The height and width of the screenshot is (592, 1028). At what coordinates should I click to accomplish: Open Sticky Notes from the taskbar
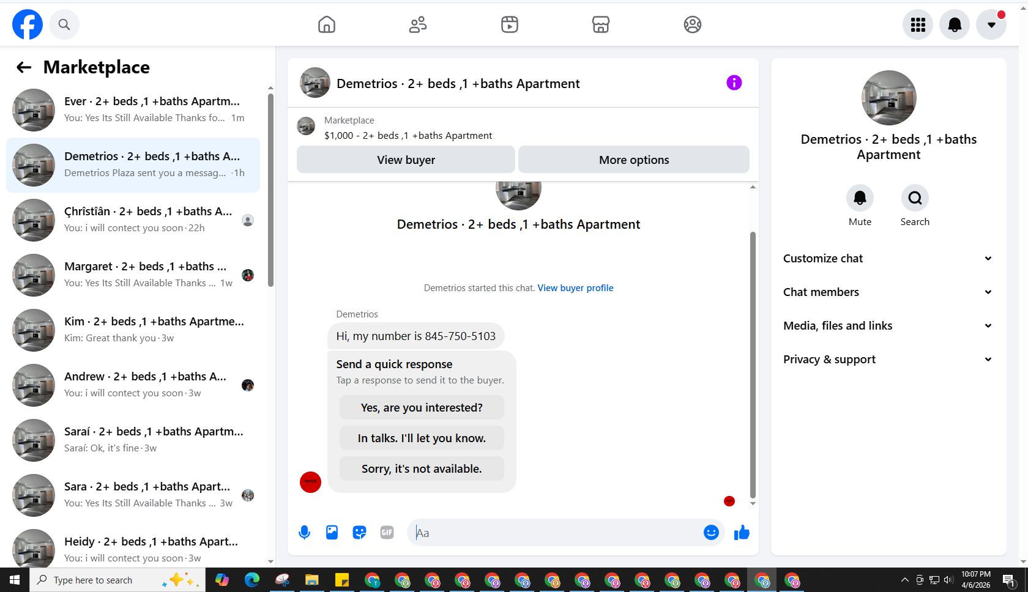(342, 580)
